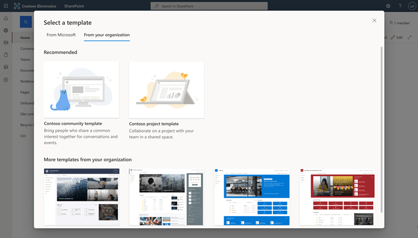Click the Contoso project template title
This screenshot has height=238, width=418.
tap(154, 124)
